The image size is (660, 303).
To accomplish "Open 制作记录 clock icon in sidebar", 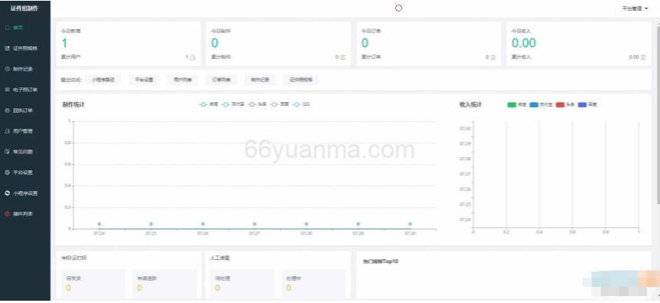I will pos(7,69).
